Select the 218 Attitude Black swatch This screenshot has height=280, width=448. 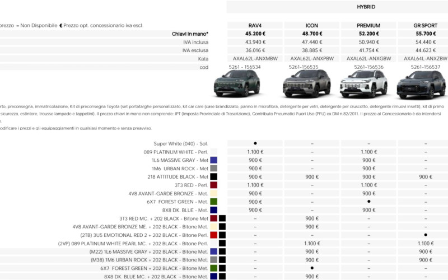214,176
